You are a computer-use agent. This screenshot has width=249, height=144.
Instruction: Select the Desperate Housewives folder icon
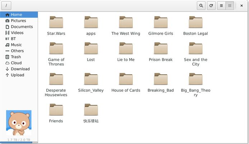56,79
